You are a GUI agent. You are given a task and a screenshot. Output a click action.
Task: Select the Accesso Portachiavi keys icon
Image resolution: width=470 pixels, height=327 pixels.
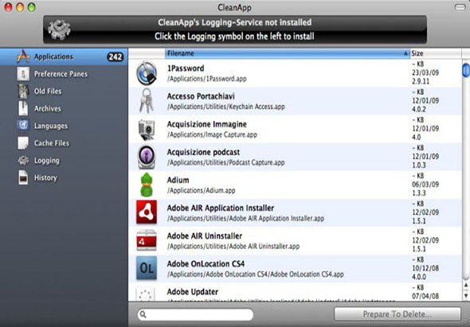click(147, 100)
